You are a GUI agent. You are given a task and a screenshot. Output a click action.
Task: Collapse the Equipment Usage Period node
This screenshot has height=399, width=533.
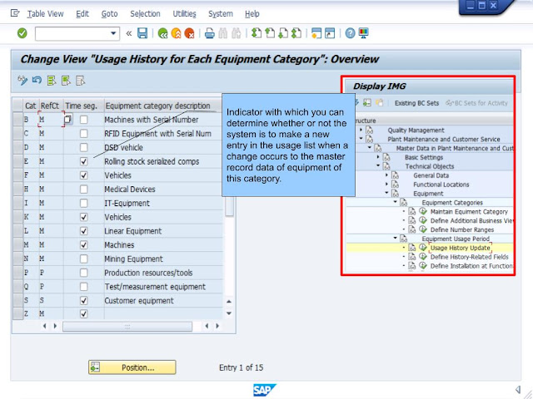pyautogui.click(x=395, y=238)
